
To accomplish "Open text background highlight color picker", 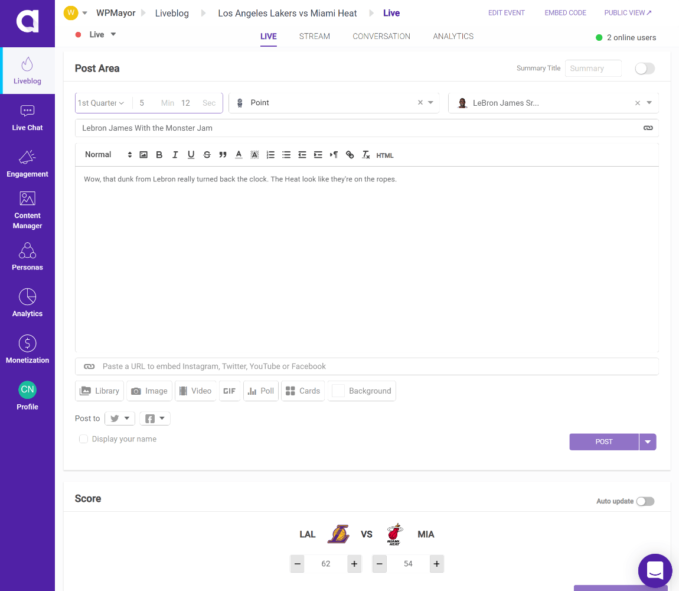I will click(x=254, y=155).
